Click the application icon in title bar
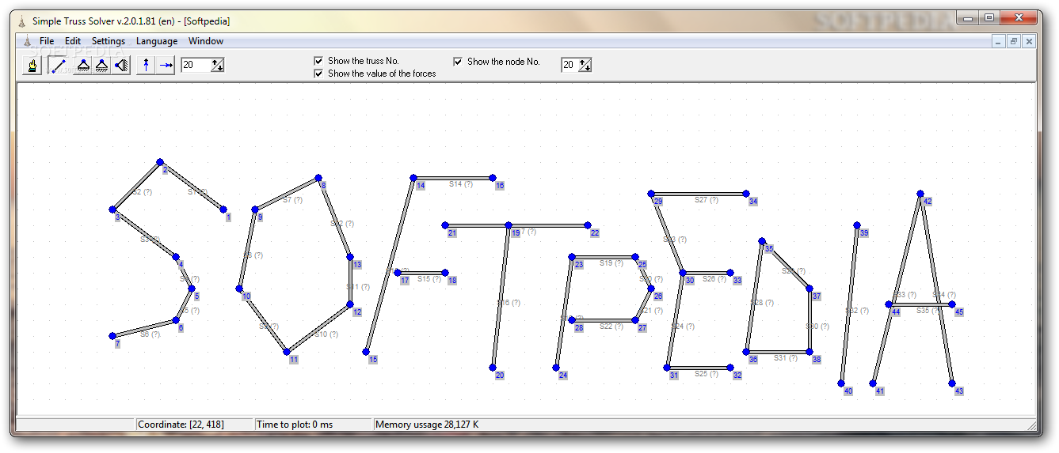Screen dimensions: 1059x453 [x=22, y=21]
